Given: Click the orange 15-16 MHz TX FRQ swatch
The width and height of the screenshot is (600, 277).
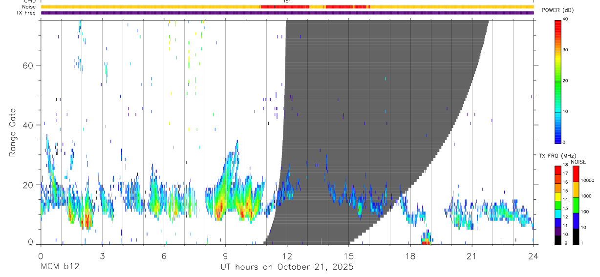Looking at the screenshot, I should (x=557, y=187).
